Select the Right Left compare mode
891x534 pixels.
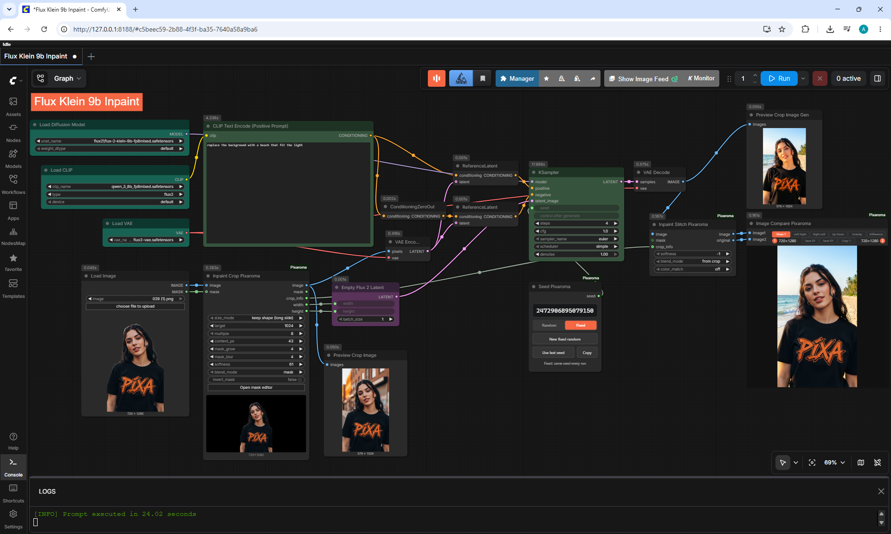tap(819, 234)
